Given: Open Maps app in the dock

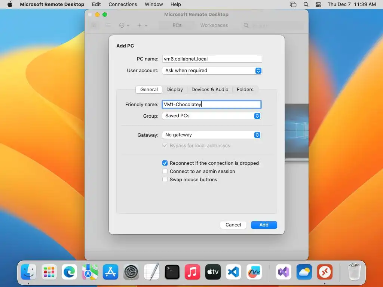Looking at the screenshot, I should pyautogui.click(x=90, y=272).
